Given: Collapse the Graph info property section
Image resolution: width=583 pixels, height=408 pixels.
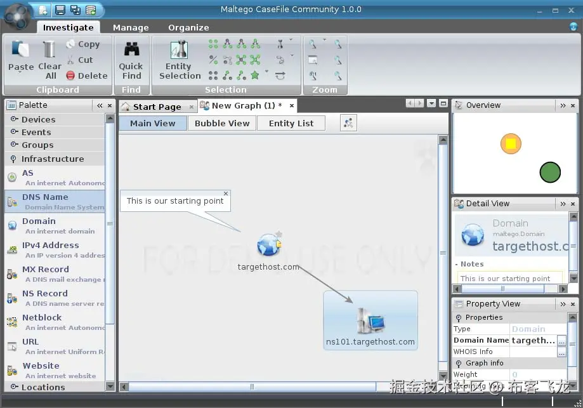Looking at the screenshot, I should (x=459, y=364).
